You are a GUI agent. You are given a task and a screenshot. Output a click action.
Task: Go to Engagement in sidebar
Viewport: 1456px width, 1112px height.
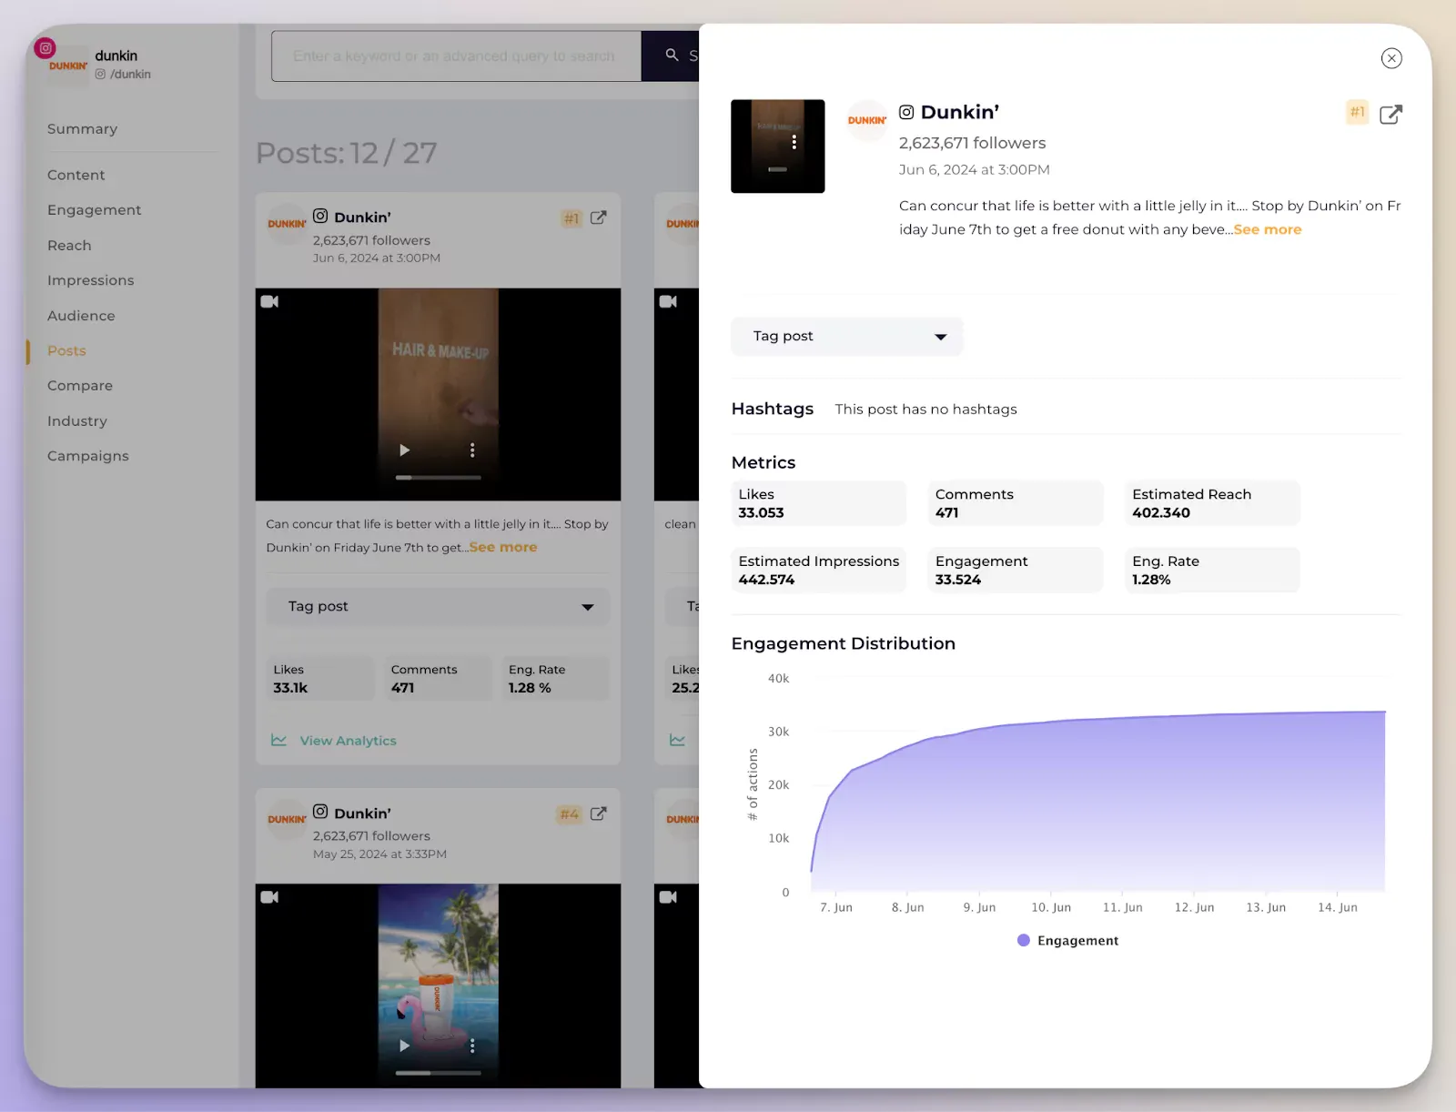tap(95, 210)
